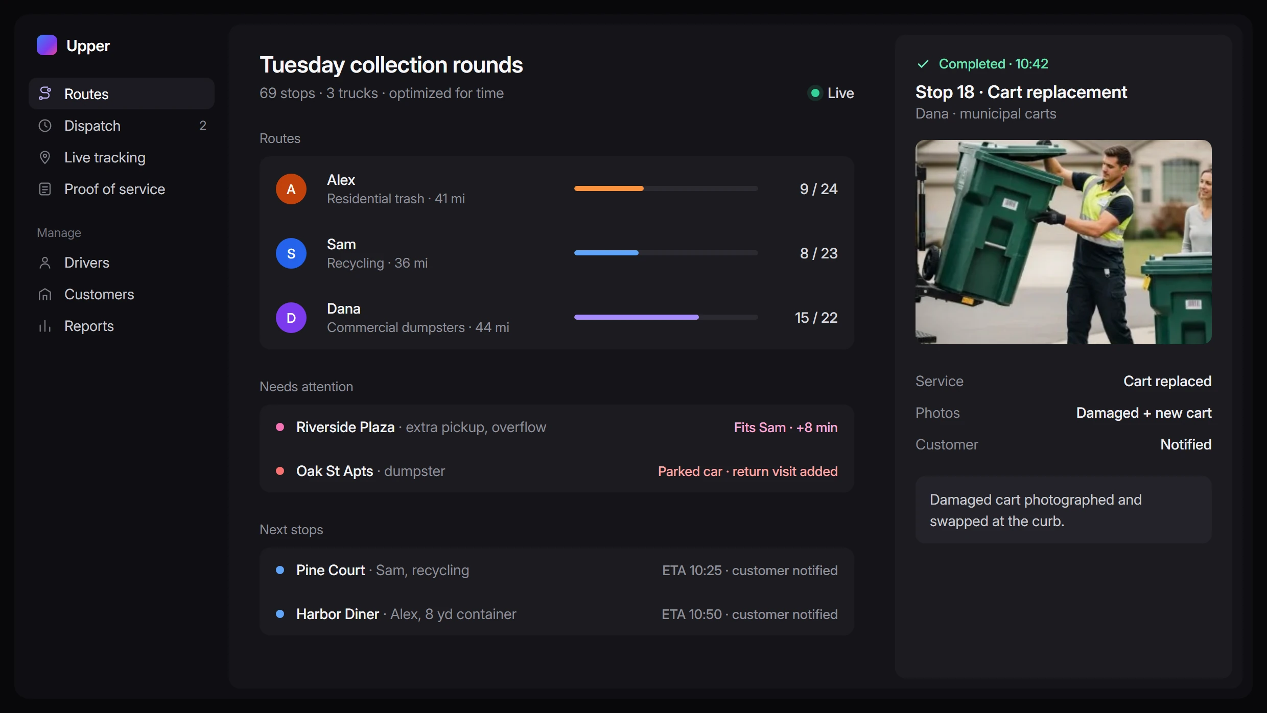The height and width of the screenshot is (713, 1267).
Task: Click the blue dot beside Harbor Diner
Action: click(x=280, y=614)
